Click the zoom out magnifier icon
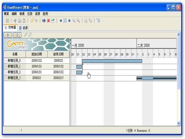The width and height of the screenshot is (185, 139). point(74,21)
